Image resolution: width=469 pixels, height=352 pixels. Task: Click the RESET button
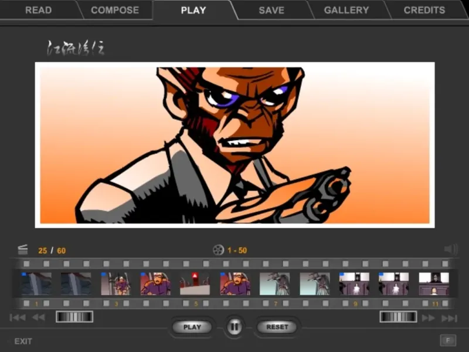277,327
